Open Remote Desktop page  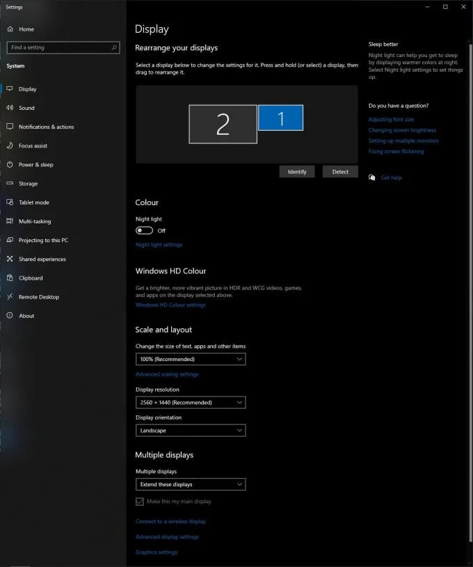coord(39,297)
